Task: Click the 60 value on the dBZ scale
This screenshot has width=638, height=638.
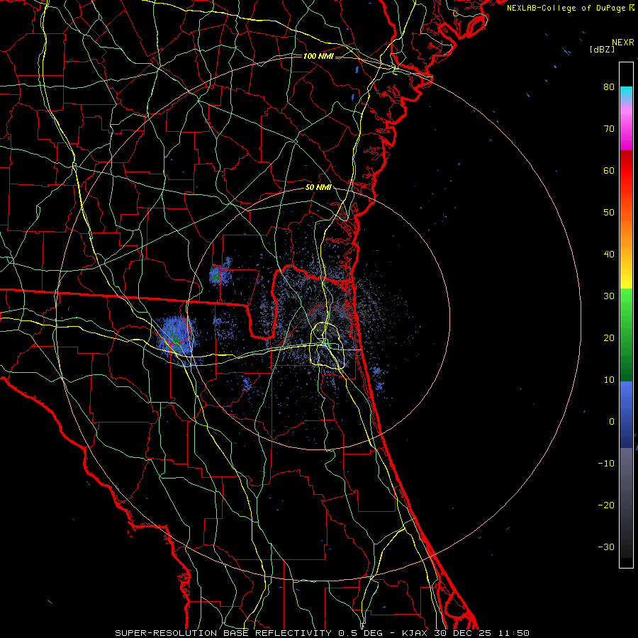Action: (609, 170)
